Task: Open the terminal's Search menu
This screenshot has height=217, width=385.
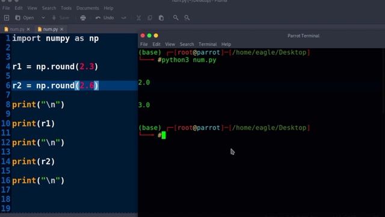Action: click(187, 44)
